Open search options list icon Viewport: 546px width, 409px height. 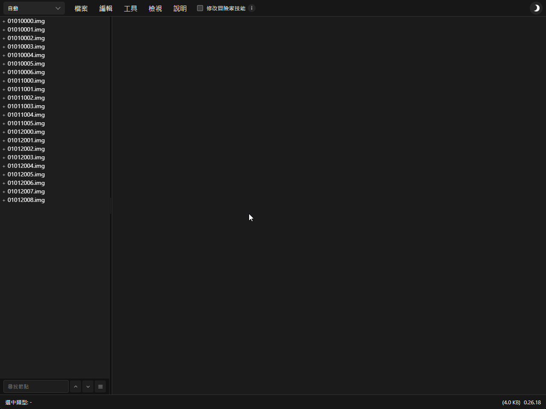pyautogui.click(x=100, y=386)
